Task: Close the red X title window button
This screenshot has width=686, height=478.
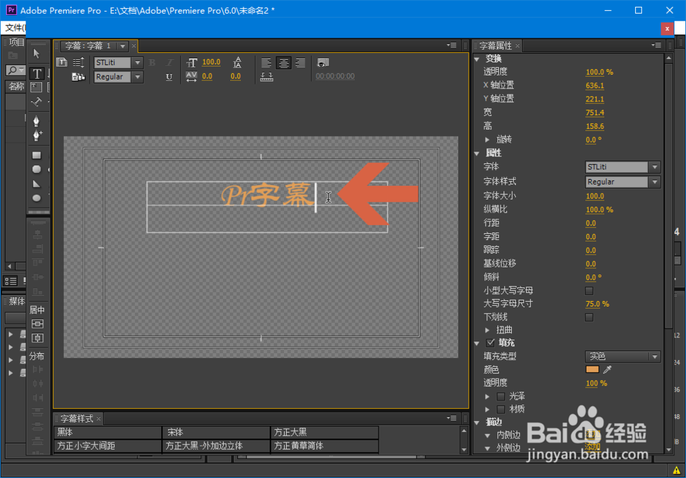Action: pyautogui.click(x=667, y=28)
